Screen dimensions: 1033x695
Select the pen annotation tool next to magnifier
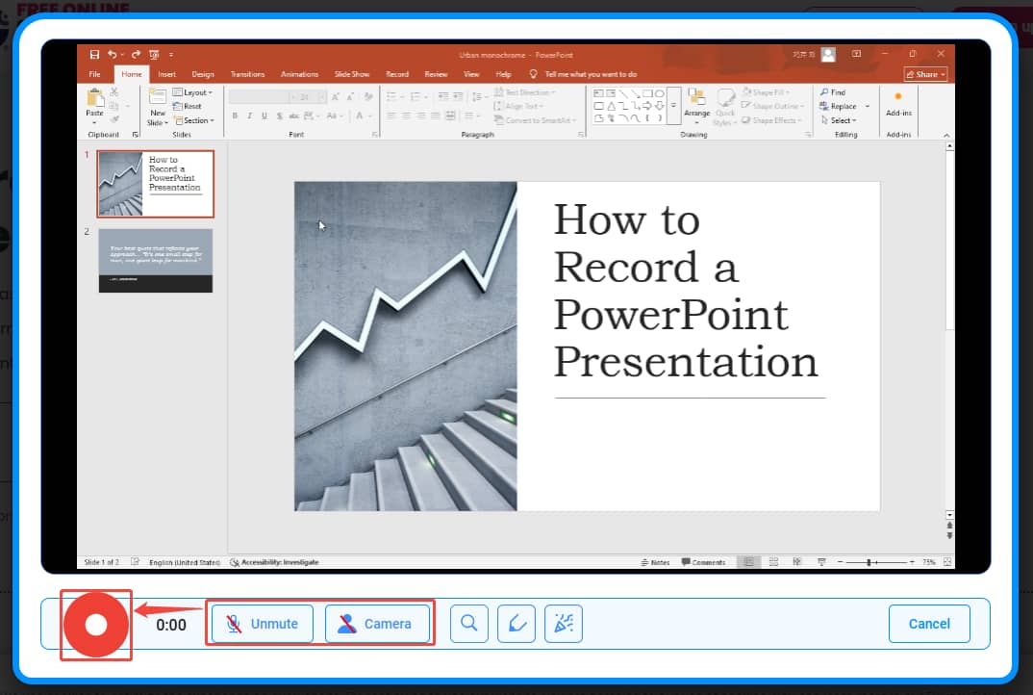(x=516, y=623)
